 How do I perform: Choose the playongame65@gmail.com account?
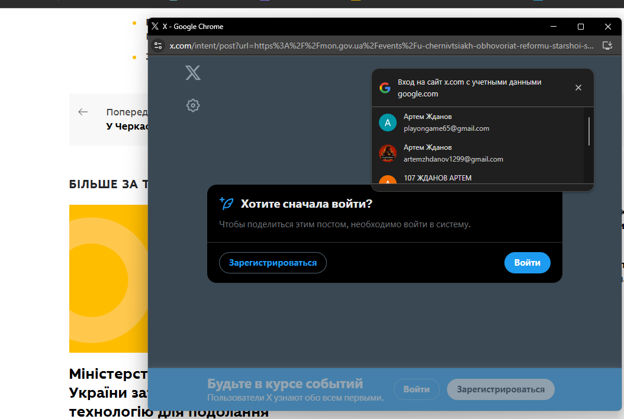click(x=446, y=128)
